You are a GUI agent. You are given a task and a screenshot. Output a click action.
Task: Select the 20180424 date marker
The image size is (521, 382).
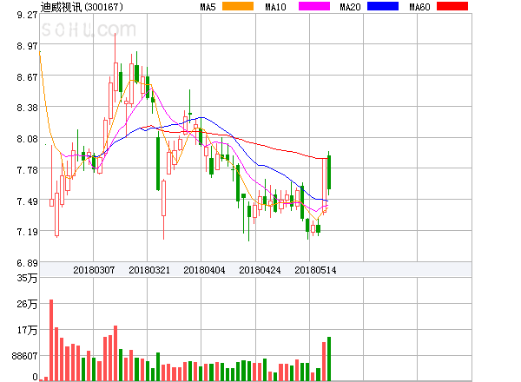tap(260, 270)
